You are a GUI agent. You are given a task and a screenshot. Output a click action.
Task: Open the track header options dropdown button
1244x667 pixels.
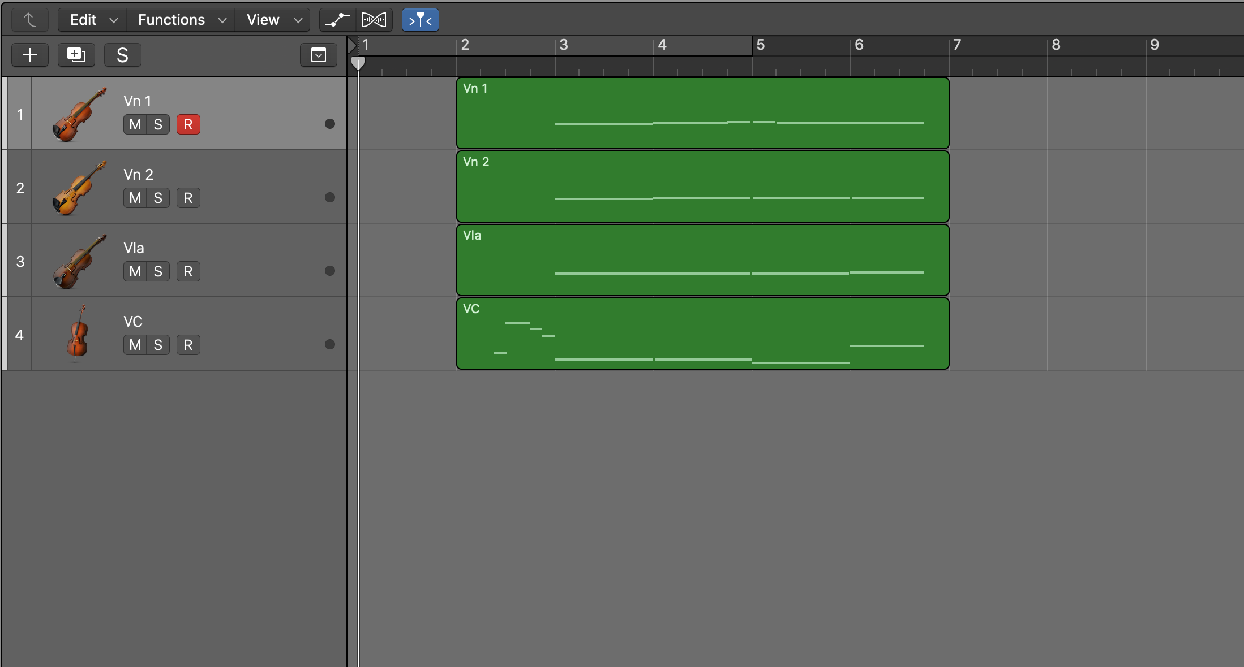[319, 55]
